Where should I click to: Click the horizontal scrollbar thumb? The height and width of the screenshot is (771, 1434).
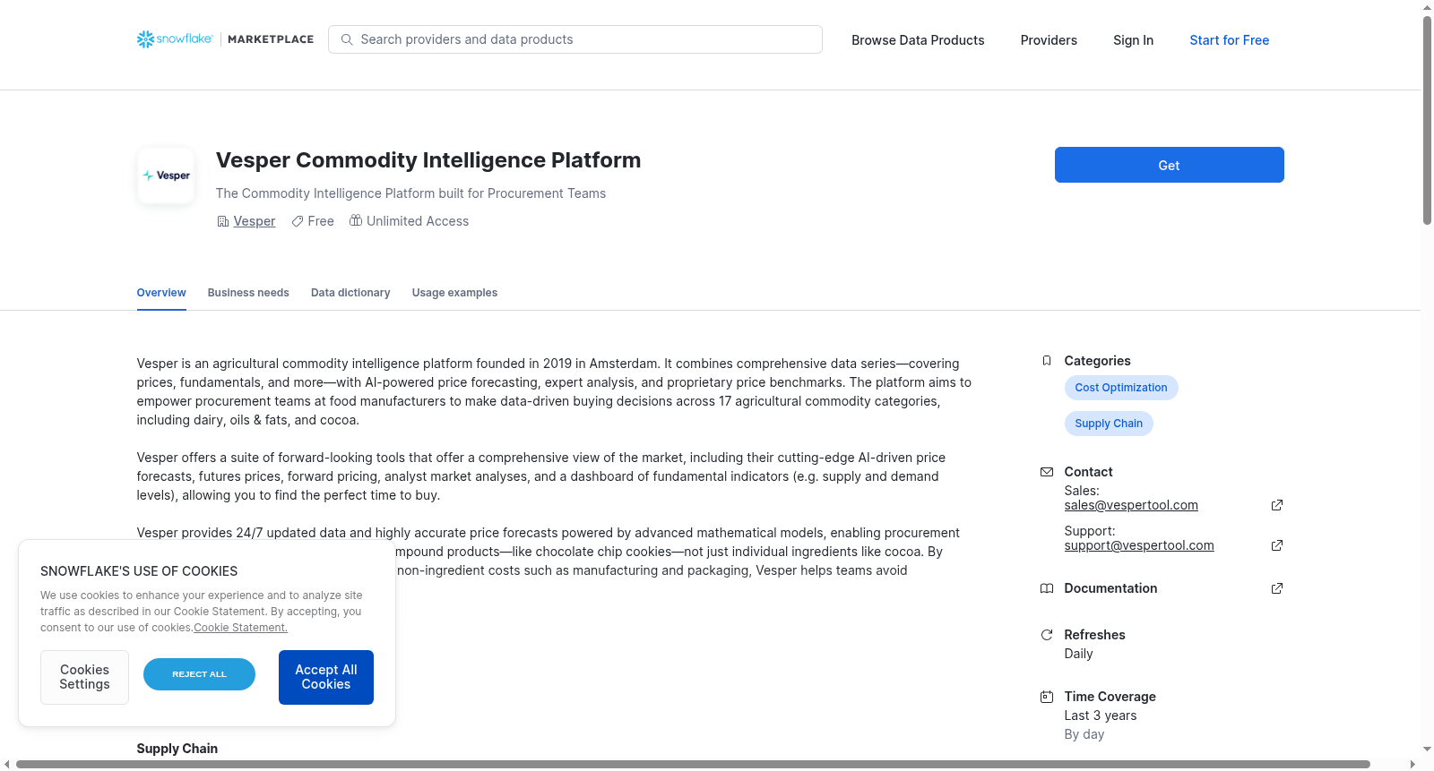click(x=693, y=764)
